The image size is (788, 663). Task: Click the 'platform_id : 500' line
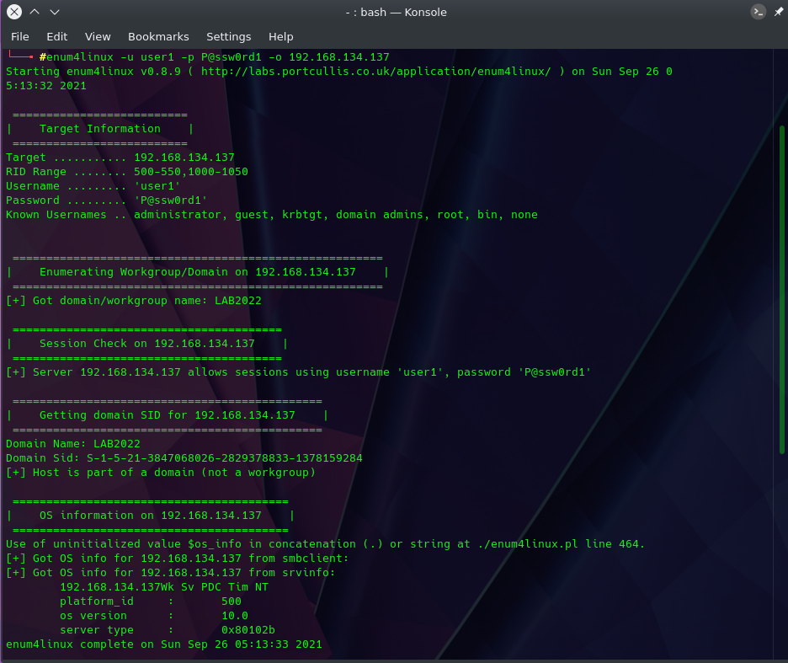coord(150,602)
